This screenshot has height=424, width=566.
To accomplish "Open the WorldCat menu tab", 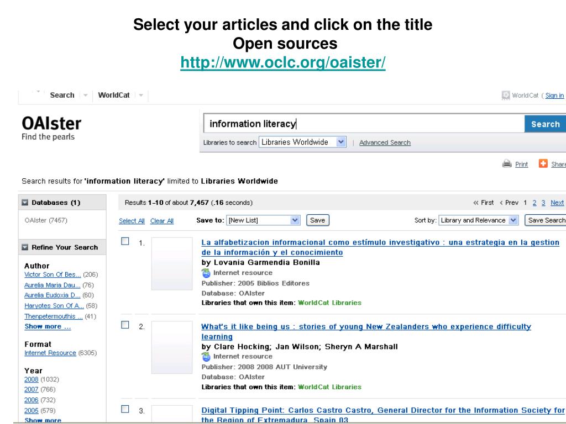I will coord(114,95).
